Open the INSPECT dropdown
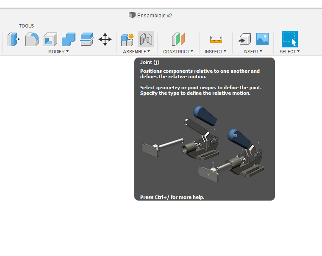 pyautogui.click(x=215, y=52)
